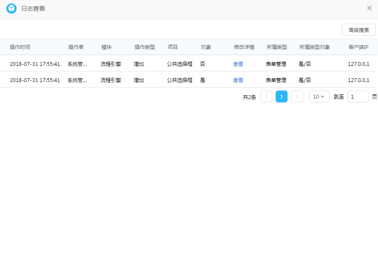Go to next page arrow
The width and height of the screenshot is (378, 272).
coord(297,97)
